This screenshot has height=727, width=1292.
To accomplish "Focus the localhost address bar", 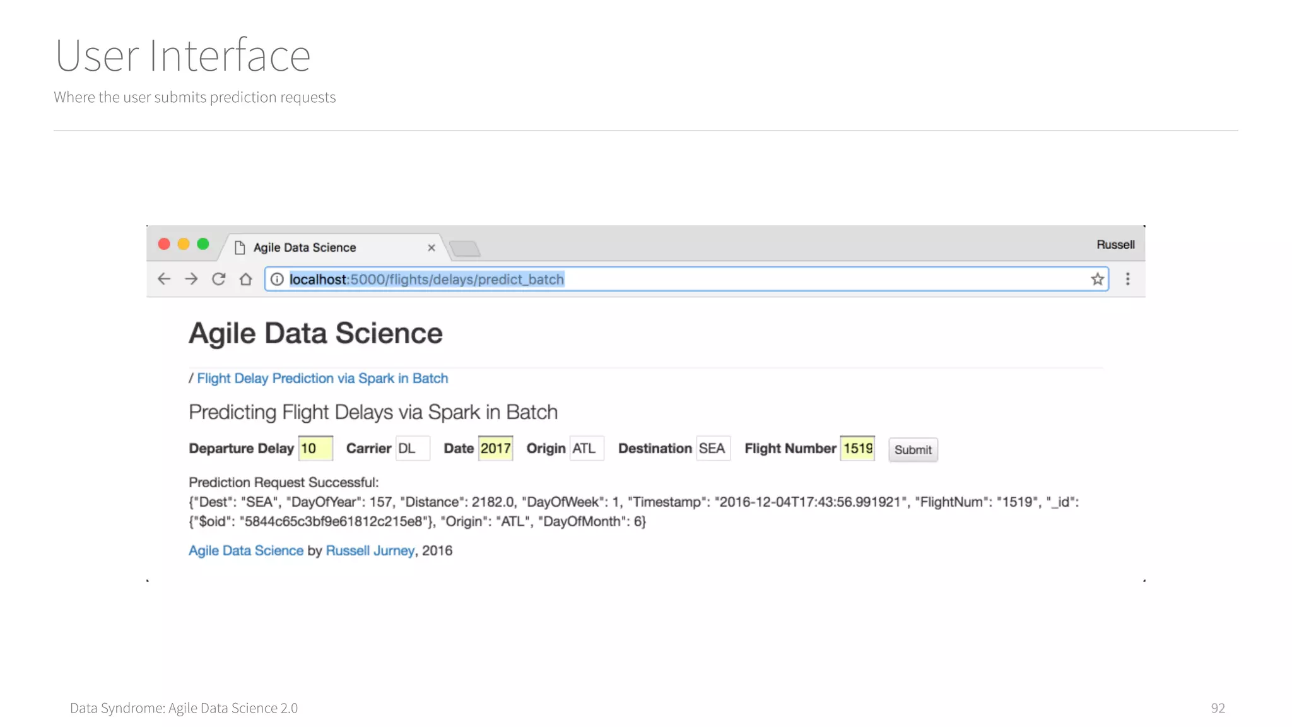I will [686, 279].
